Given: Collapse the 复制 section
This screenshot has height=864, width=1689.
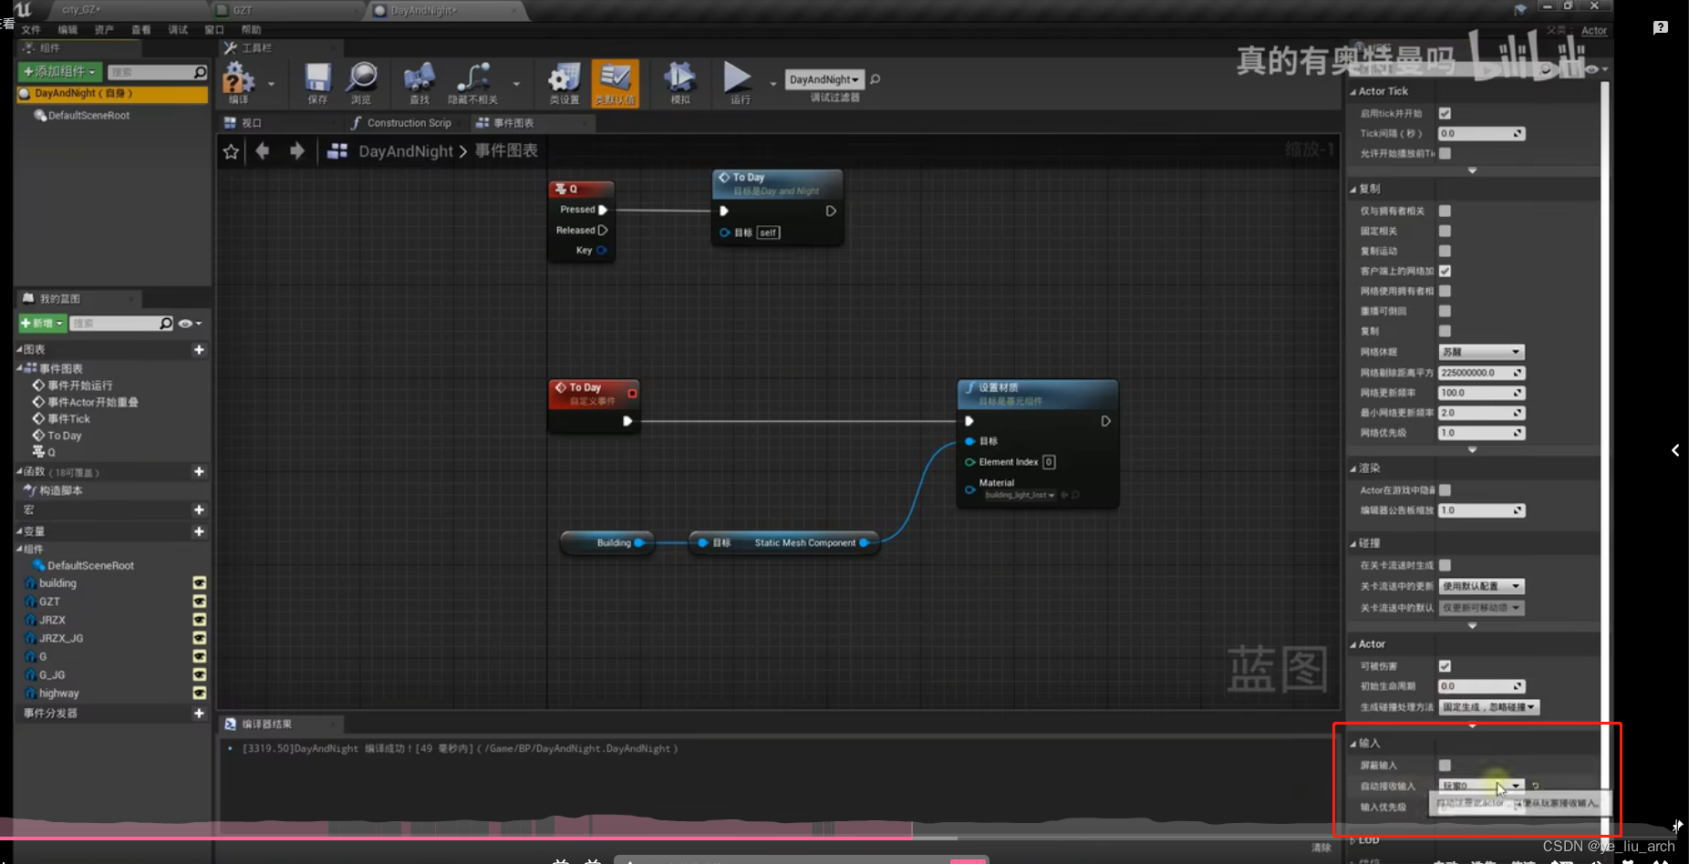Looking at the screenshot, I should click(x=1352, y=190).
